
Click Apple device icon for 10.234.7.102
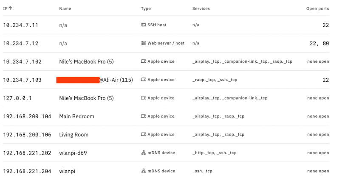[x=143, y=61]
